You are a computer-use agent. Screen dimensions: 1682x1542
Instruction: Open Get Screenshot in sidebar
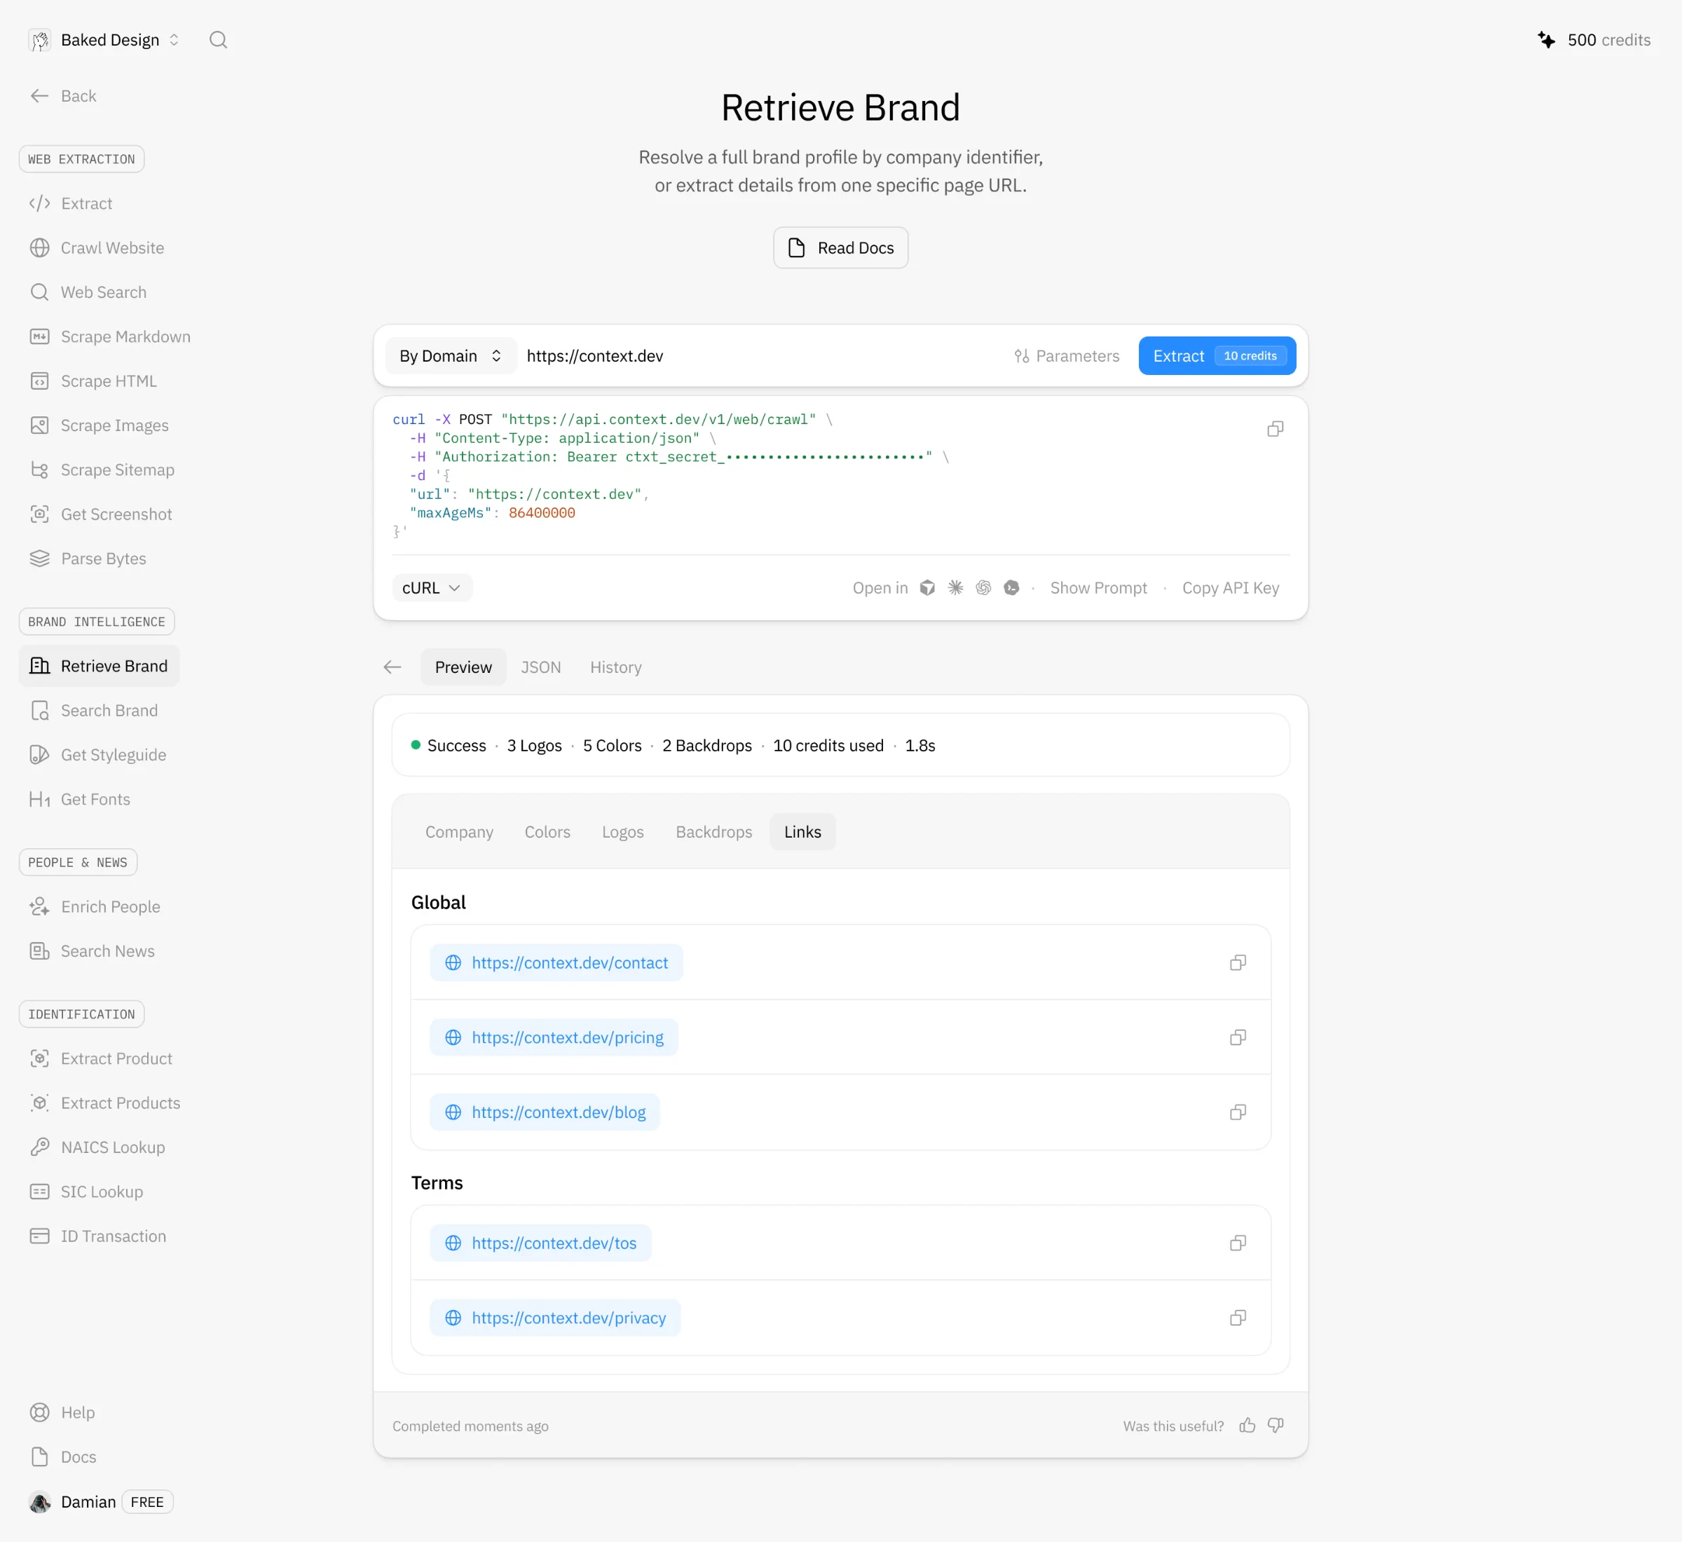(100, 514)
